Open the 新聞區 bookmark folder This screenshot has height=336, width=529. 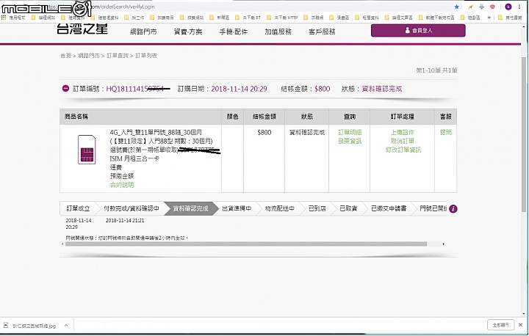click(220, 18)
